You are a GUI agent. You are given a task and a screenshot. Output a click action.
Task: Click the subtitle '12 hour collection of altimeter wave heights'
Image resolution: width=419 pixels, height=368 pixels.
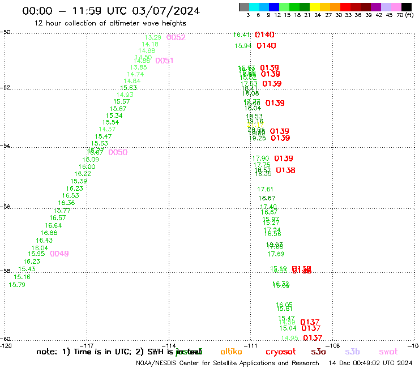point(110,23)
